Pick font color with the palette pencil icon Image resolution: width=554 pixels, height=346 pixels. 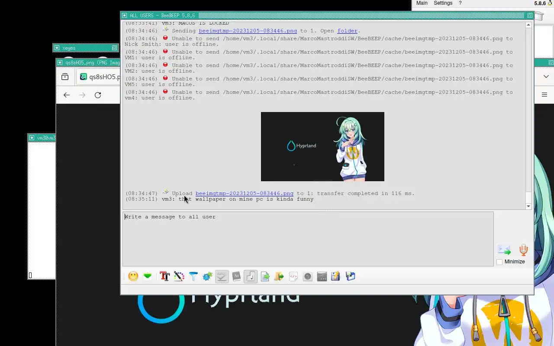coord(179,276)
